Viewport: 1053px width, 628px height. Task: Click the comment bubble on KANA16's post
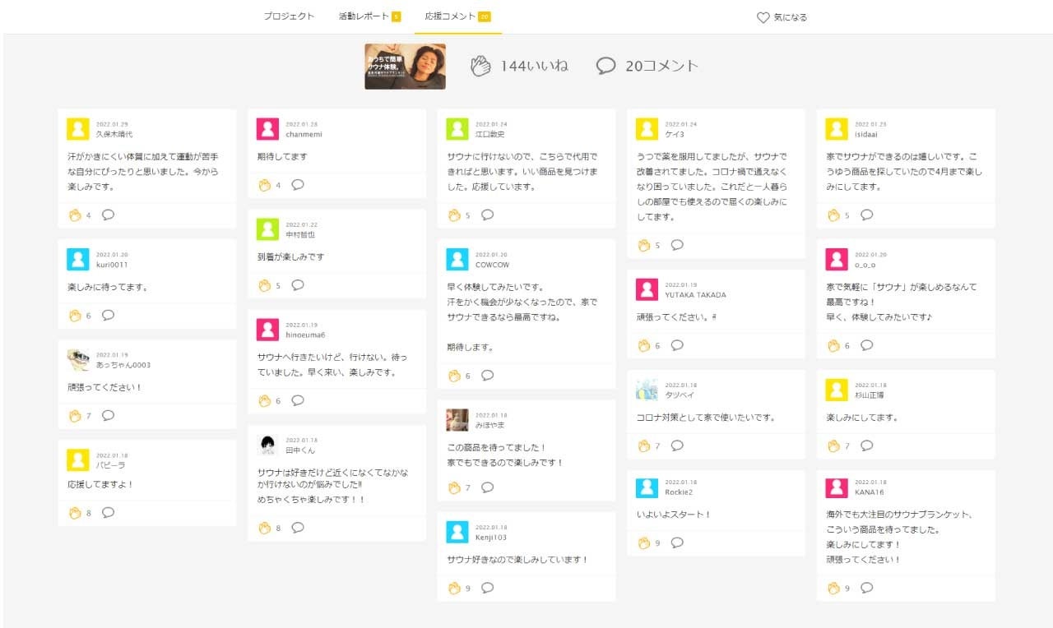click(x=866, y=588)
